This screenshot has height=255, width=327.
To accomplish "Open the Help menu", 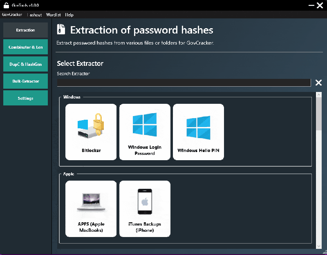I will pyautogui.click(x=69, y=15).
